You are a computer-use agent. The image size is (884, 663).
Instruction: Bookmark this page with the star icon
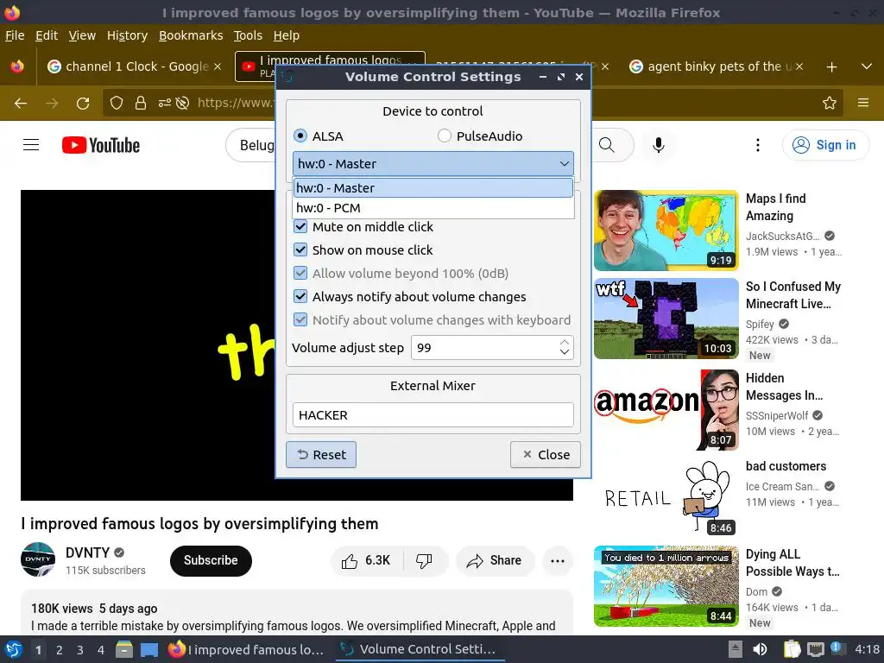829,104
